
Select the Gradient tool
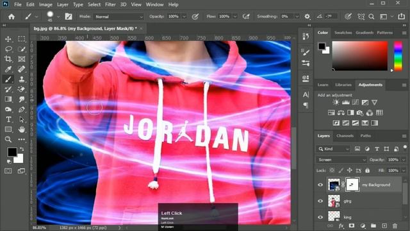pos(8,99)
